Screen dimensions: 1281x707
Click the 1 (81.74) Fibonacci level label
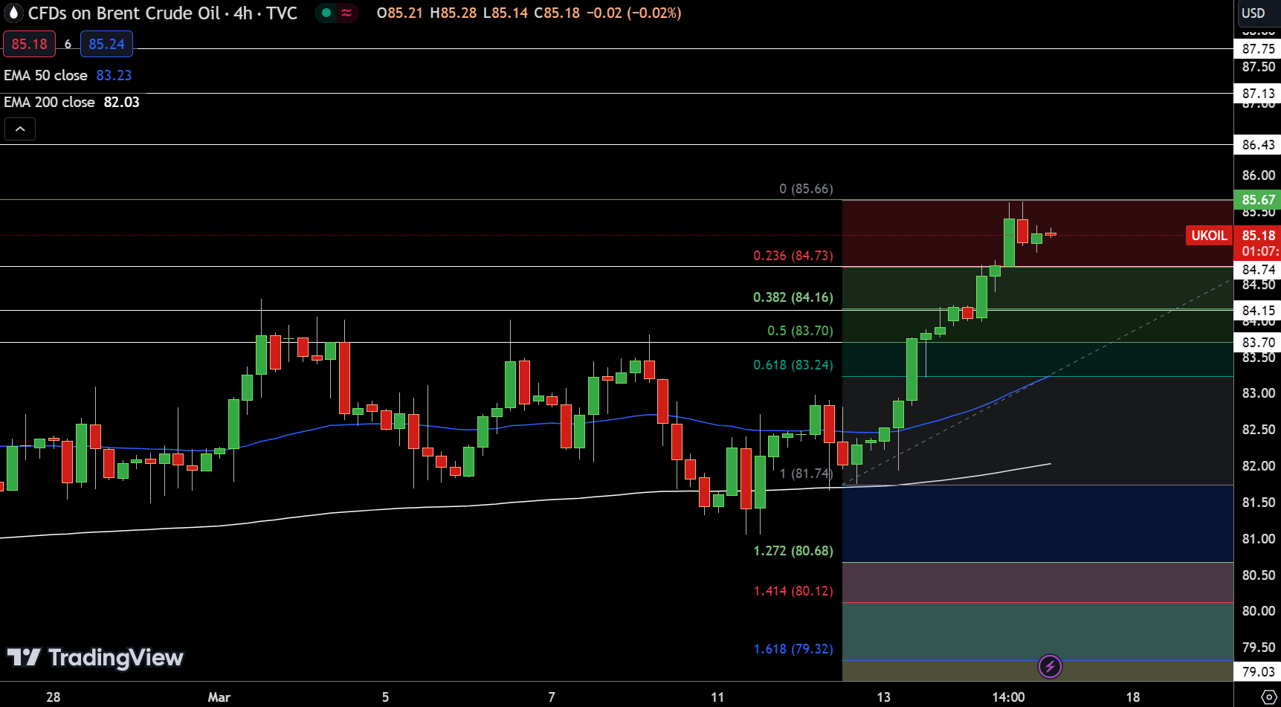806,474
